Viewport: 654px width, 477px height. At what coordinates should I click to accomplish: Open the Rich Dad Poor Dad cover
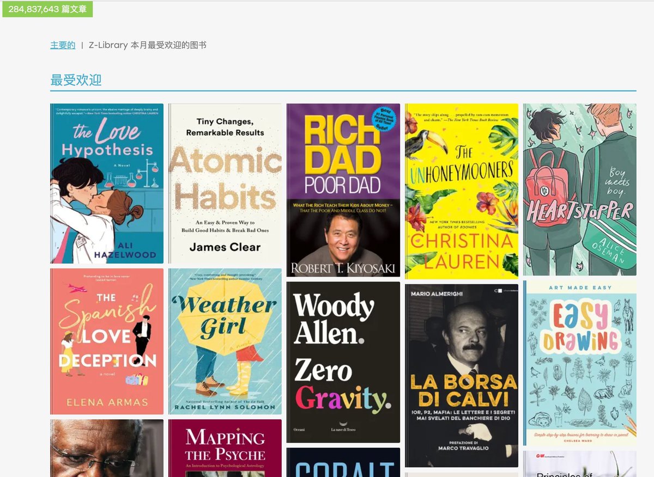343,190
